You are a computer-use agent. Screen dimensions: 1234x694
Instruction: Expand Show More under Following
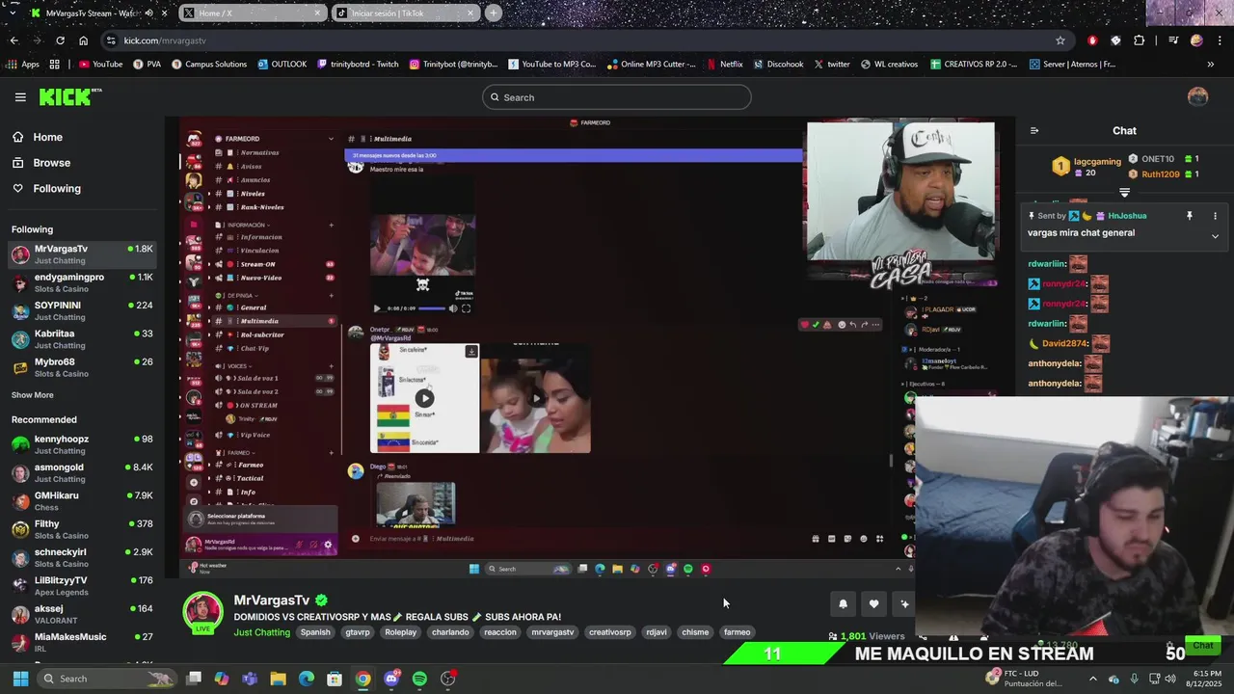tap(33, 395)
